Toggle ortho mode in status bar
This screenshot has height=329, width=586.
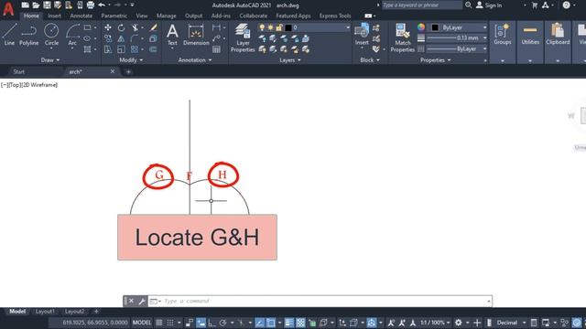click(212, 323)
